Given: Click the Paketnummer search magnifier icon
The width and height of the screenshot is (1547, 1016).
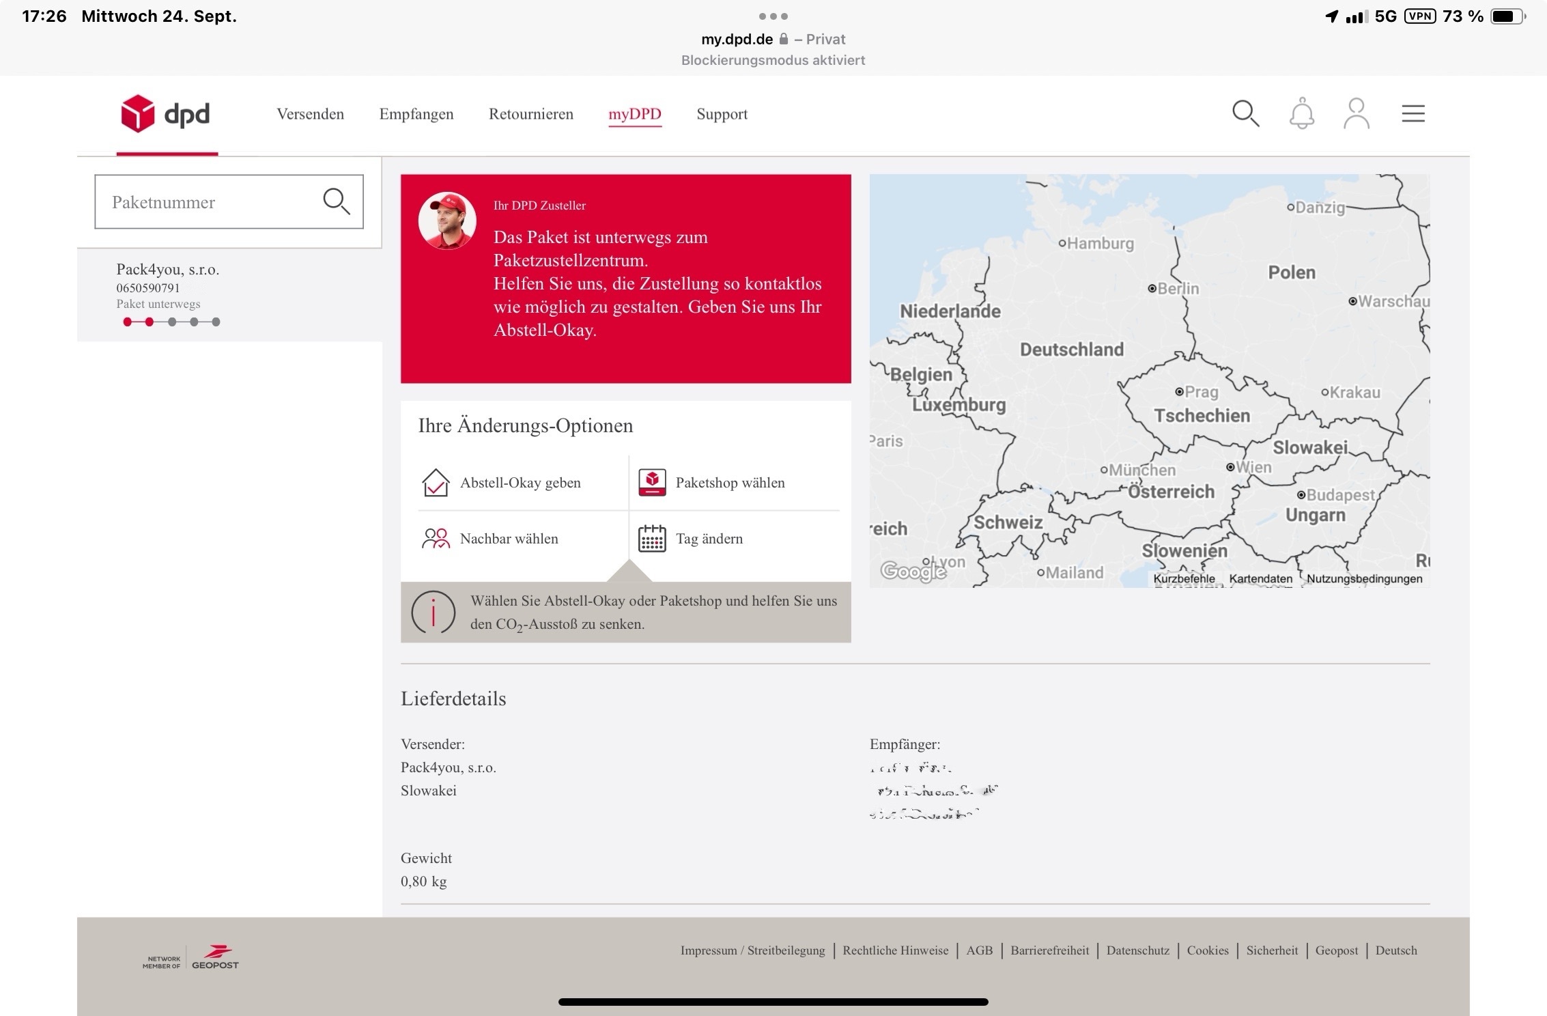Looking at the screenshot, I should coord(337,201).
